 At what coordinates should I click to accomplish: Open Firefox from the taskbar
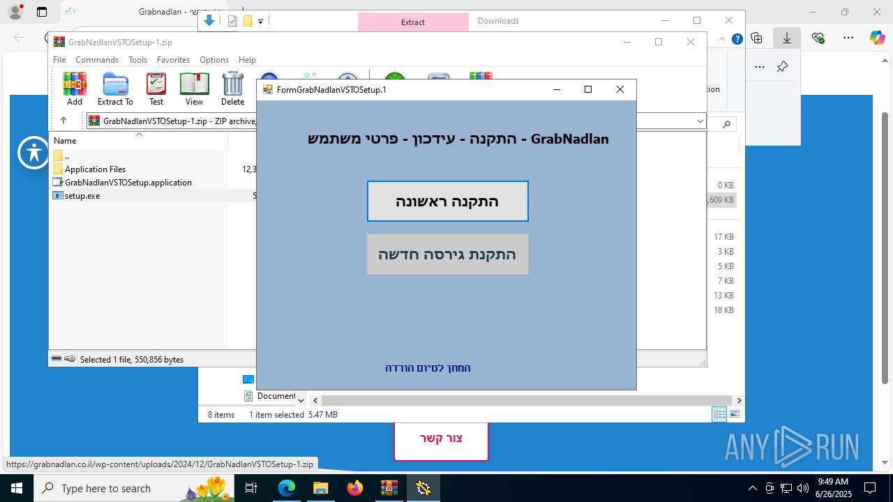point(354,488)
